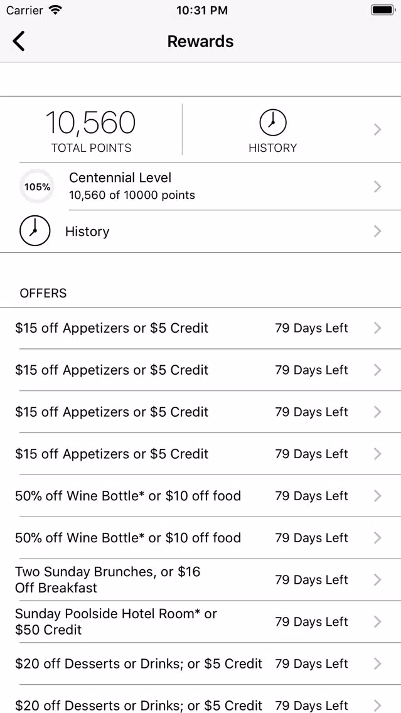401x713 pixels.
Task: Expand Centennial Level row chevron
Action: [x=377, y=186]
